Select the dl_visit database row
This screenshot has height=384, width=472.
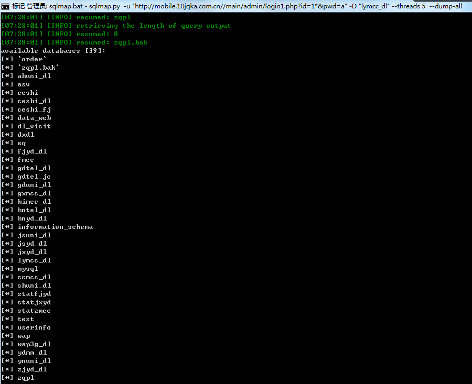pyautogui.click(x=26, y=126)
